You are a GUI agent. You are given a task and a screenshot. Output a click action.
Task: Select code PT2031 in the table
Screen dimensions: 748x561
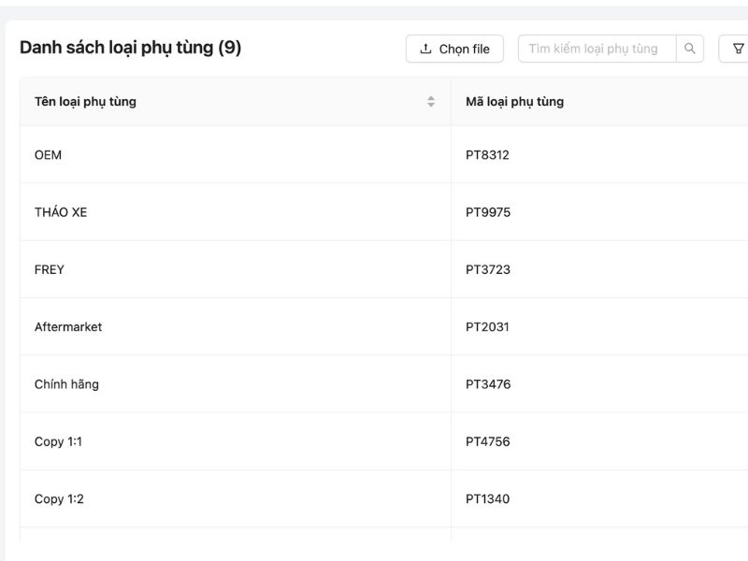pyautogui.click(x=487, y=327)
